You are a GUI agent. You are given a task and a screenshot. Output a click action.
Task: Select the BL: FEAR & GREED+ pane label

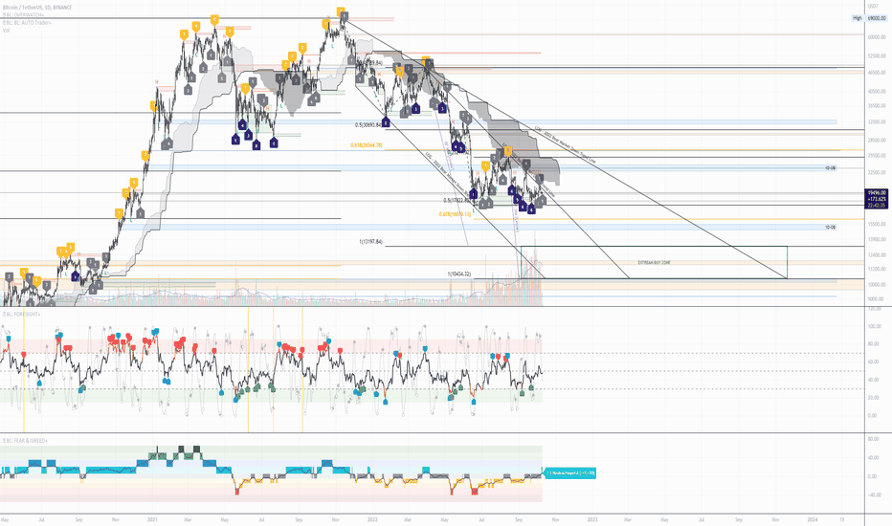(25, 441)
